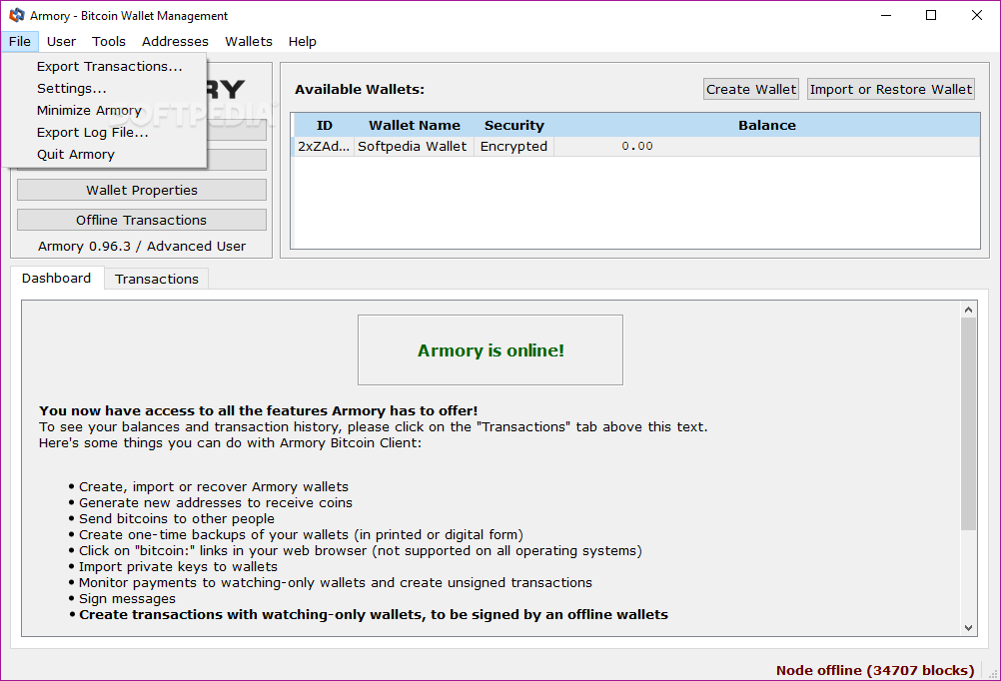Click the 0.00 balance cell
The width and height of the screenshot is (1001, 681).
[766, 146]
